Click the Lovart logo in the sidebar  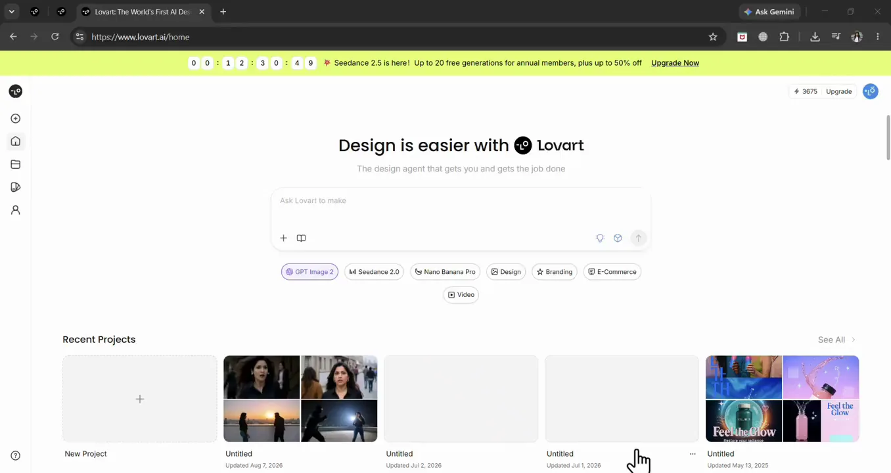(x=16, y=91)
